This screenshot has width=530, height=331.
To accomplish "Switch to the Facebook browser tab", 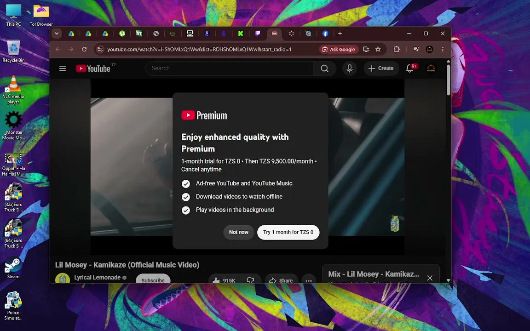I will 325,34.
